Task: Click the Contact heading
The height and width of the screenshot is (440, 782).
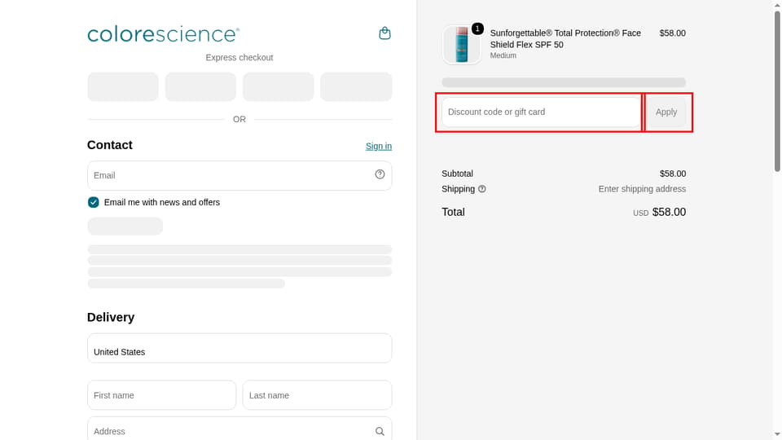Action: pos(110,145)
